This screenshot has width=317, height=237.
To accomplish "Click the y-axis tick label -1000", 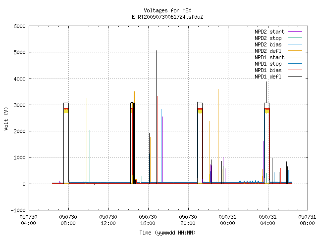I will click(18, 210).
